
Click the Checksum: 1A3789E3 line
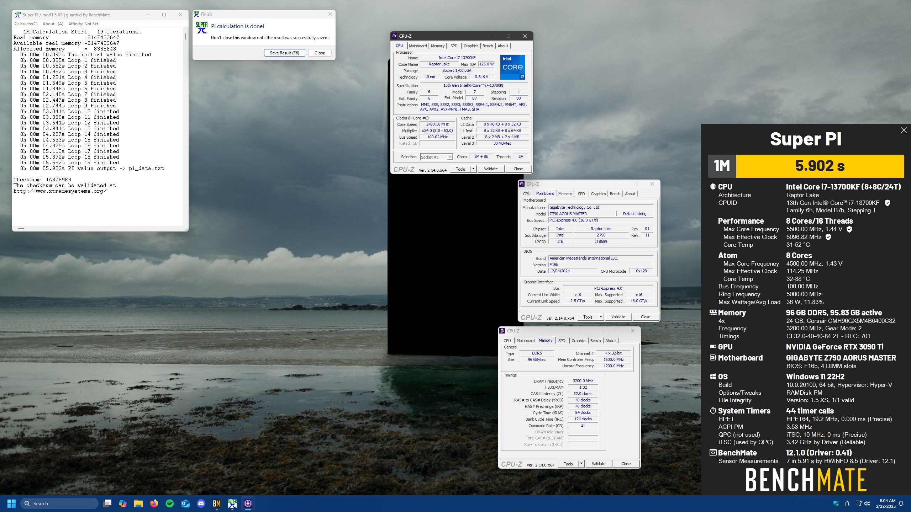(x=42, y=180)
